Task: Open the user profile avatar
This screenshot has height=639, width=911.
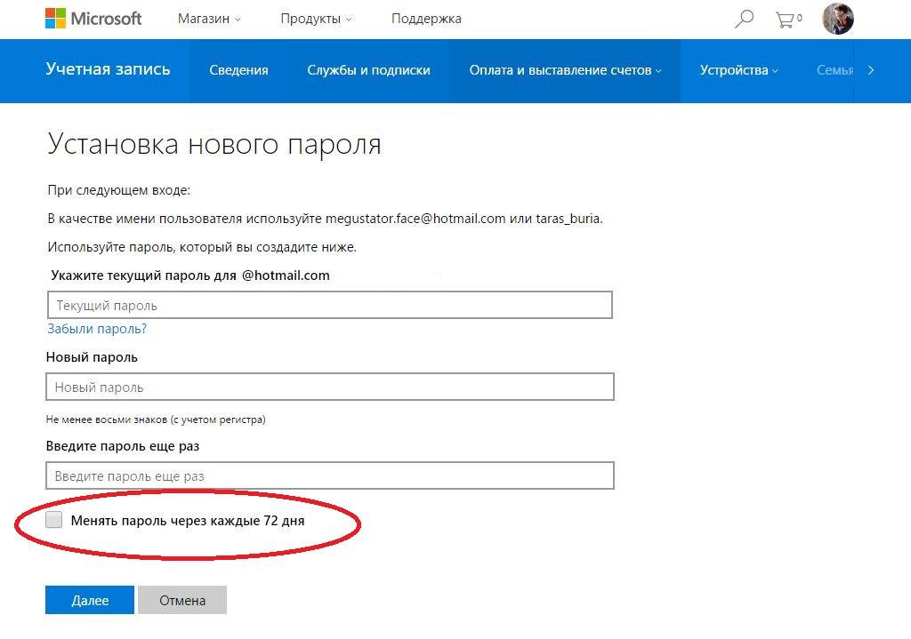Action: (x=837, y=19)
